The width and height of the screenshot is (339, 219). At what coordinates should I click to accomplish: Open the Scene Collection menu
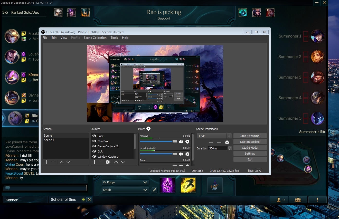pyautogui.click(x=95, y=38)
